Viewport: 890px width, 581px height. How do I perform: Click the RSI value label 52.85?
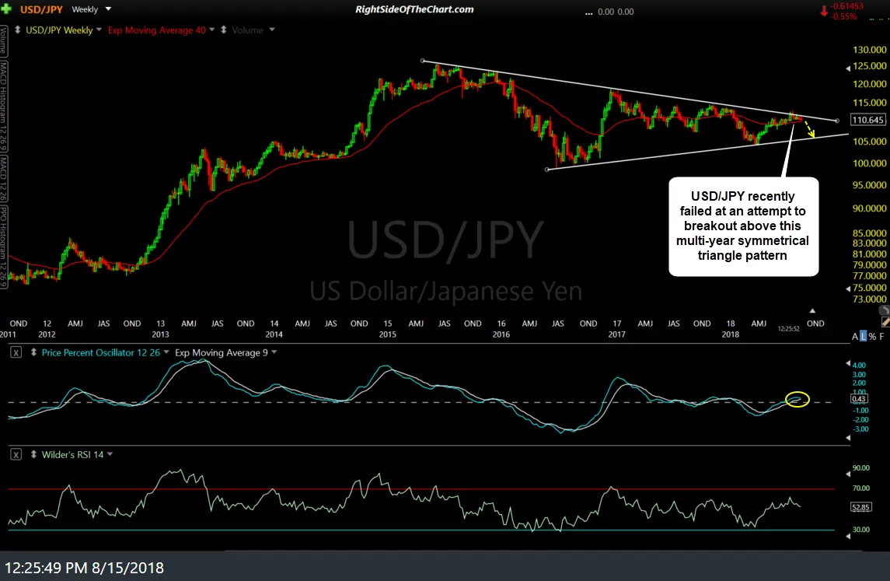click(860, 507)
